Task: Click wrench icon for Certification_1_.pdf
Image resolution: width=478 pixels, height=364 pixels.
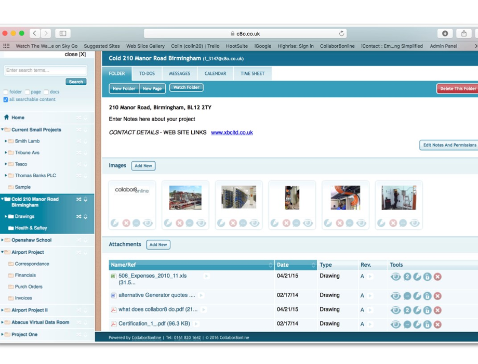Action: click(417, 324)
